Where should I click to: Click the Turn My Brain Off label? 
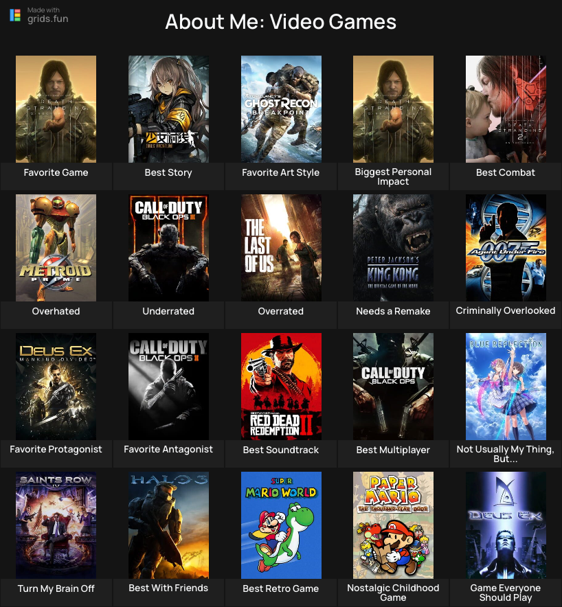pyautogui.click(x=56, y=588)
